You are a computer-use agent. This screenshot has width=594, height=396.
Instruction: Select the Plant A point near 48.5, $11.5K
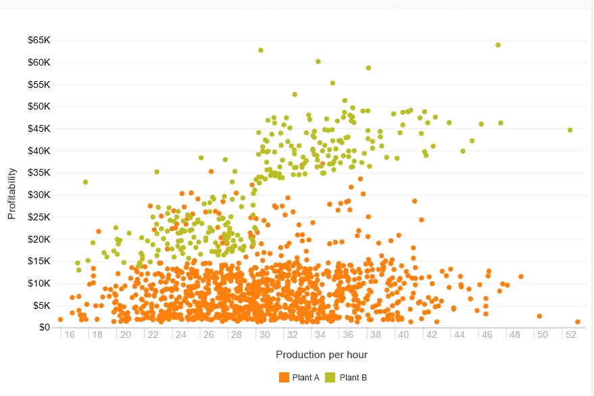521,276
